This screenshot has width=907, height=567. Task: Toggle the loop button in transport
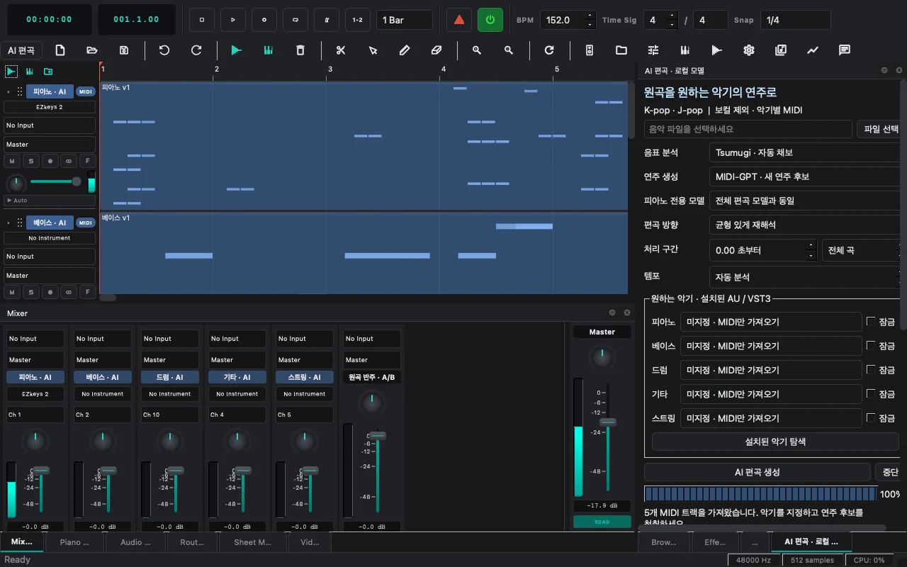pos(295,20)
